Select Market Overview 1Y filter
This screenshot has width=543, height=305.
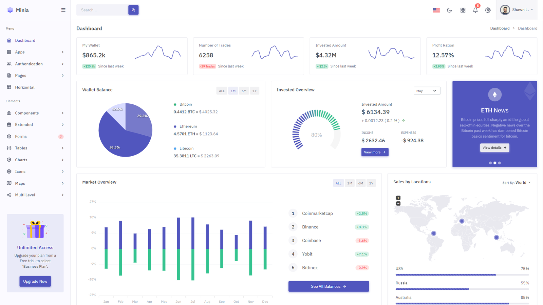[371, 183]
